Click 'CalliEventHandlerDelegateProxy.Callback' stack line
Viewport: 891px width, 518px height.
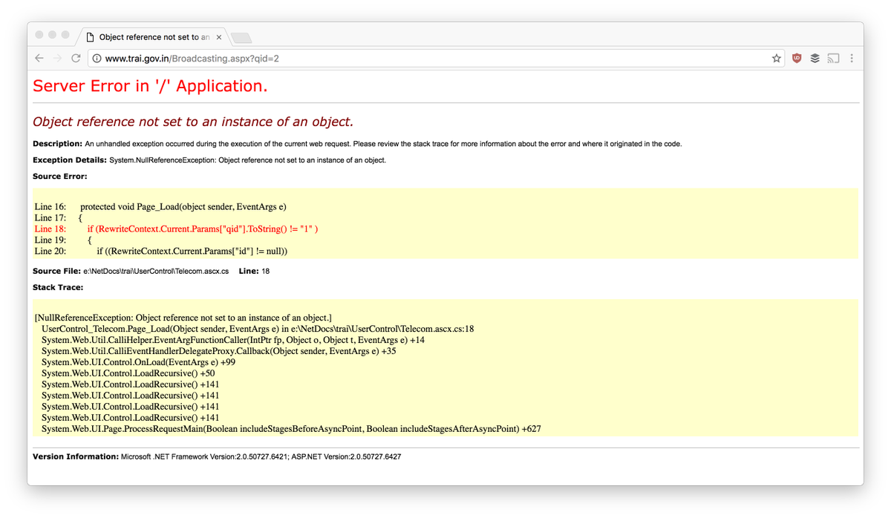[x=219, y=351]
